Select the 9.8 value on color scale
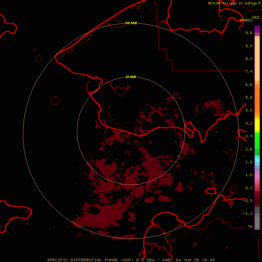 [x=249, y=33]
